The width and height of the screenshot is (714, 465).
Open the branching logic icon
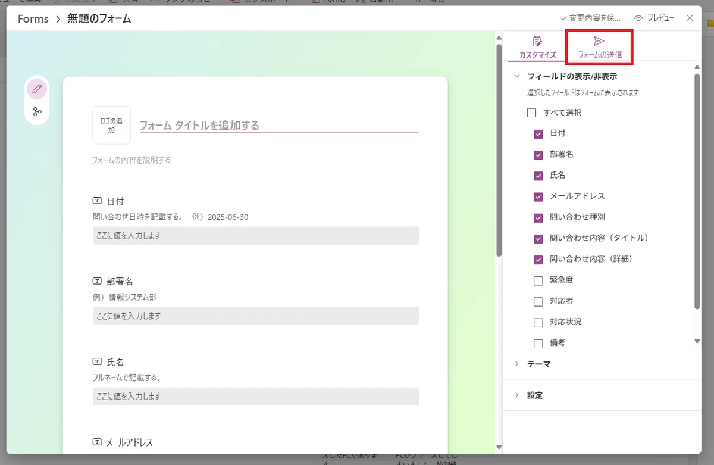[37, 111]
